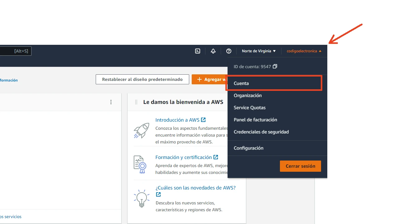
Task: Open Panel de facturación menu entry
Action: coord(277,120)
